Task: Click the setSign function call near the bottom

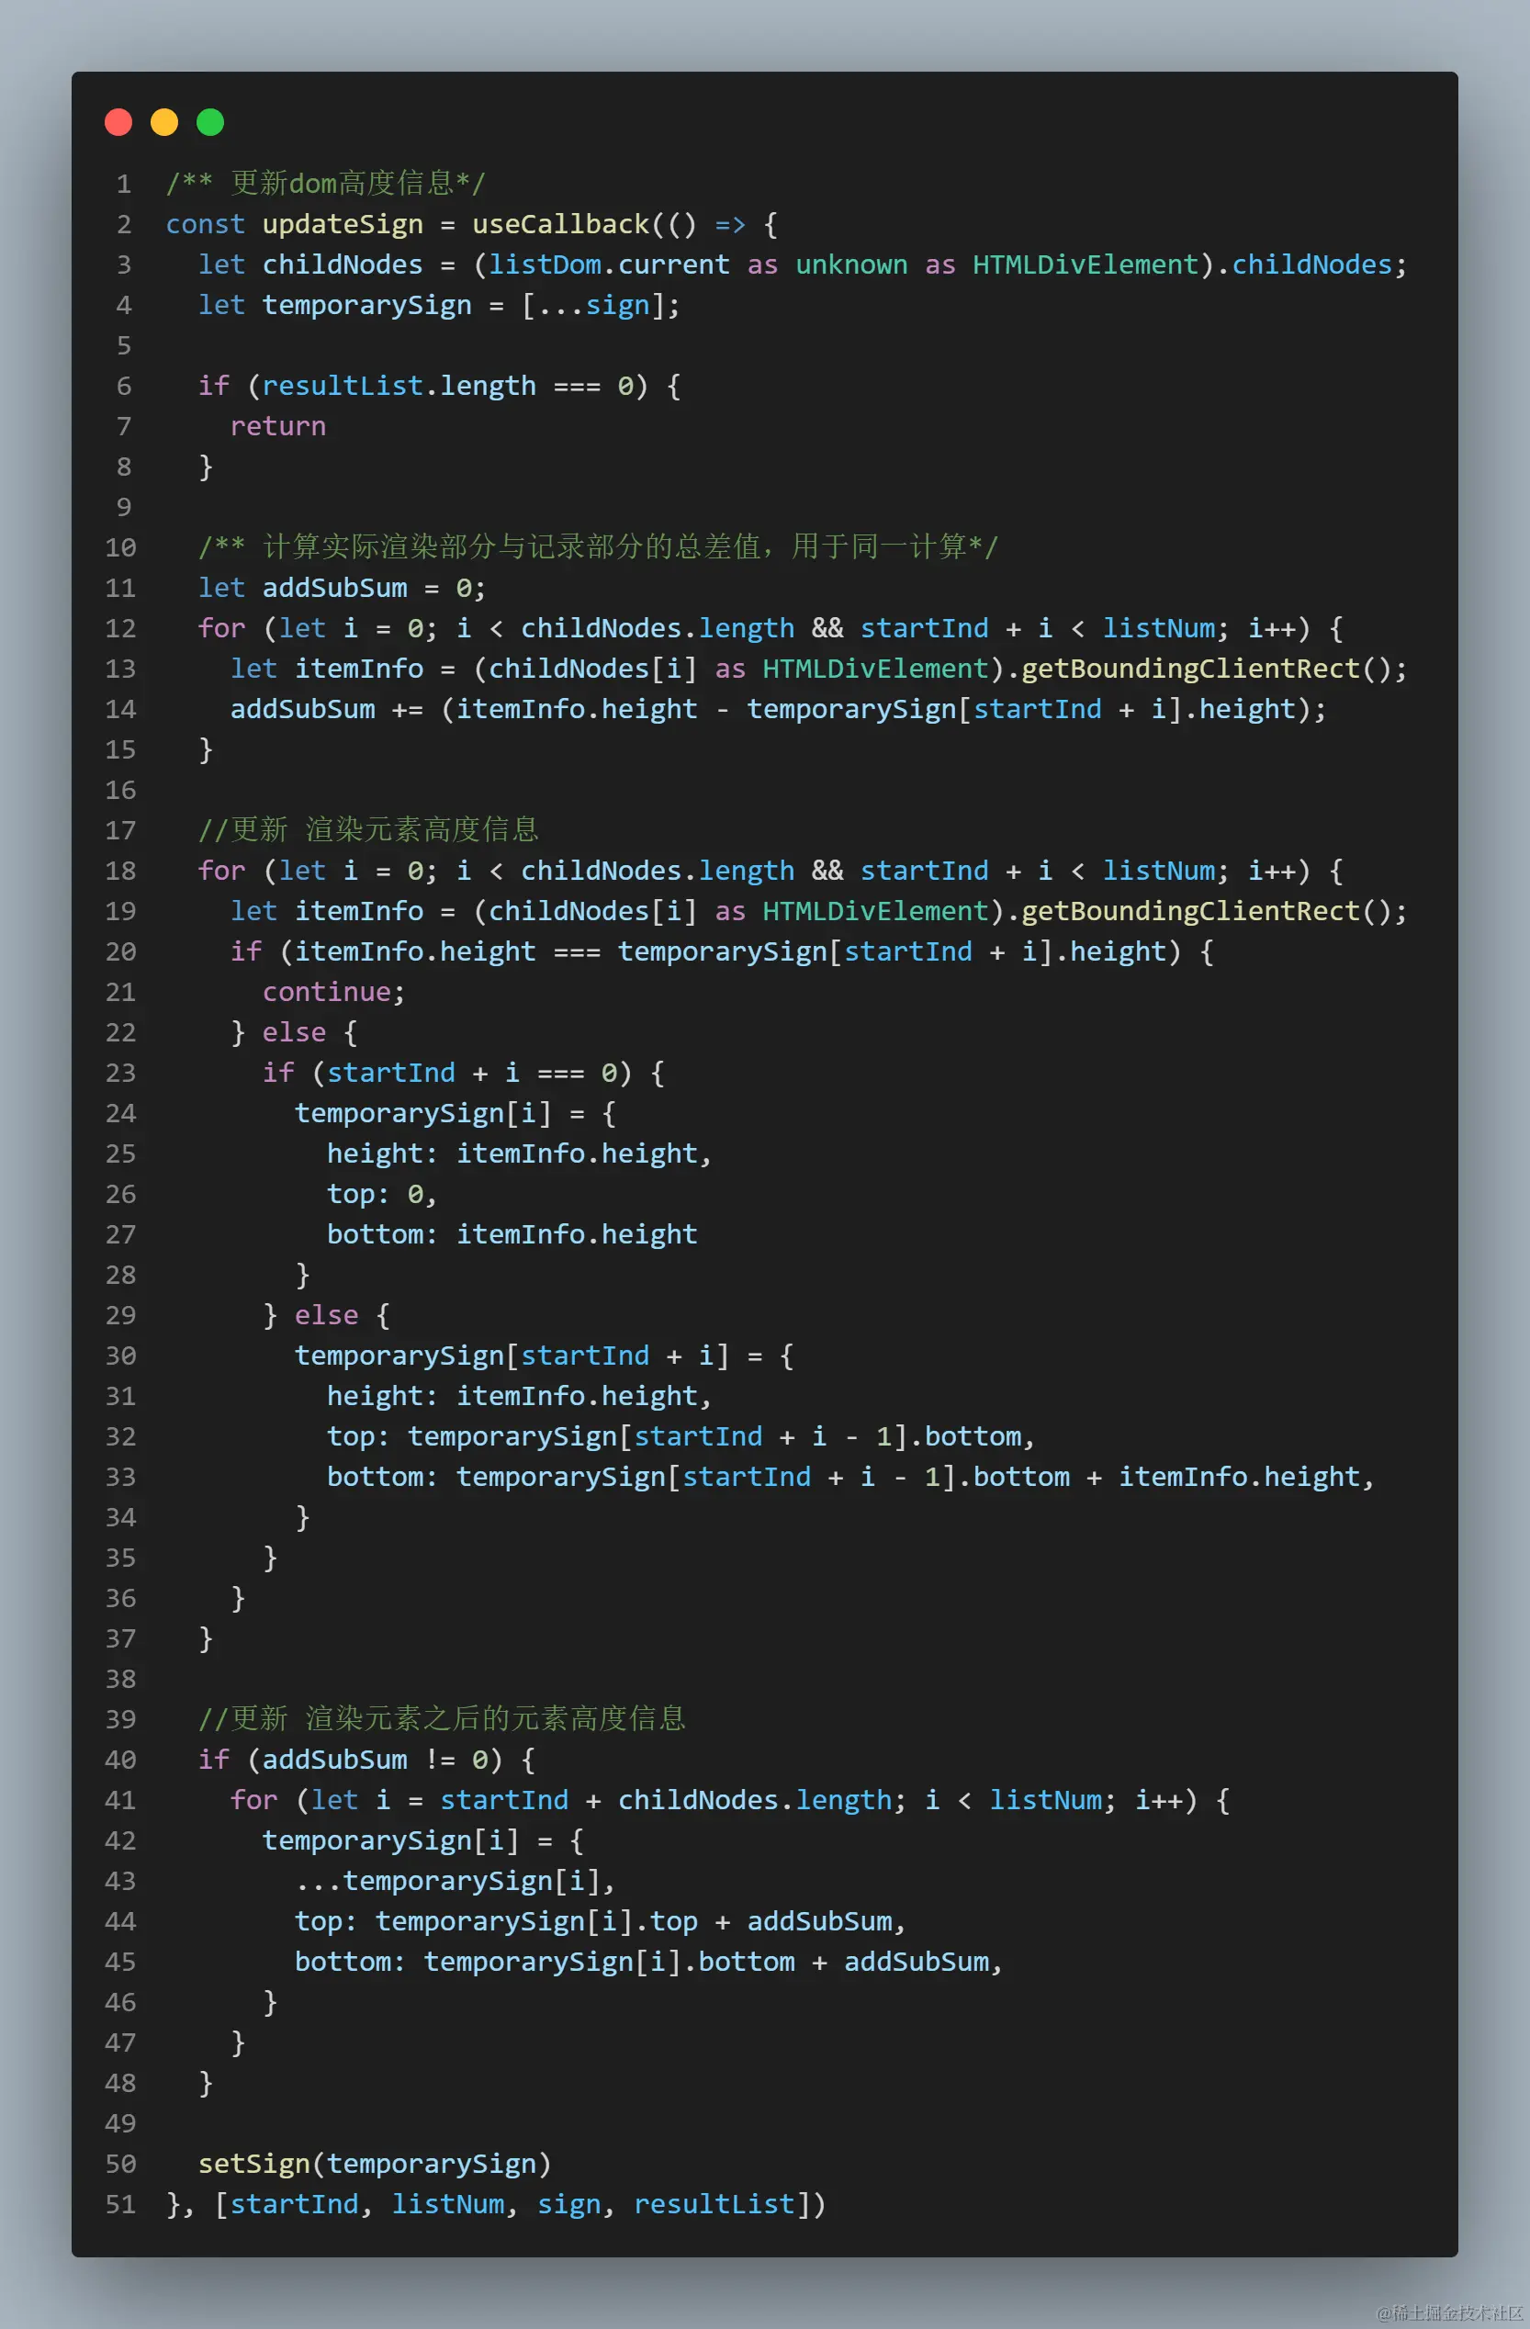Action: pyautogui.click(x=256, y=2164)
